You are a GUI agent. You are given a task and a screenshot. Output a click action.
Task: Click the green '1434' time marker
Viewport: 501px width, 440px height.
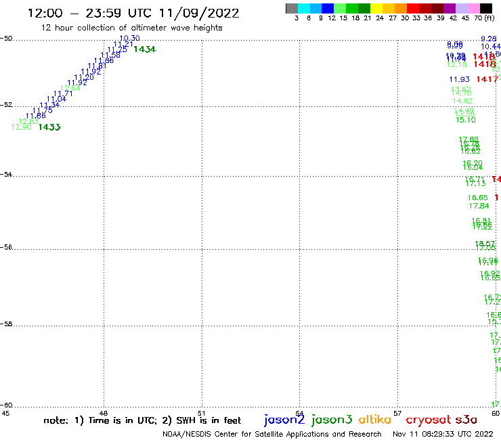click(145, 49)
